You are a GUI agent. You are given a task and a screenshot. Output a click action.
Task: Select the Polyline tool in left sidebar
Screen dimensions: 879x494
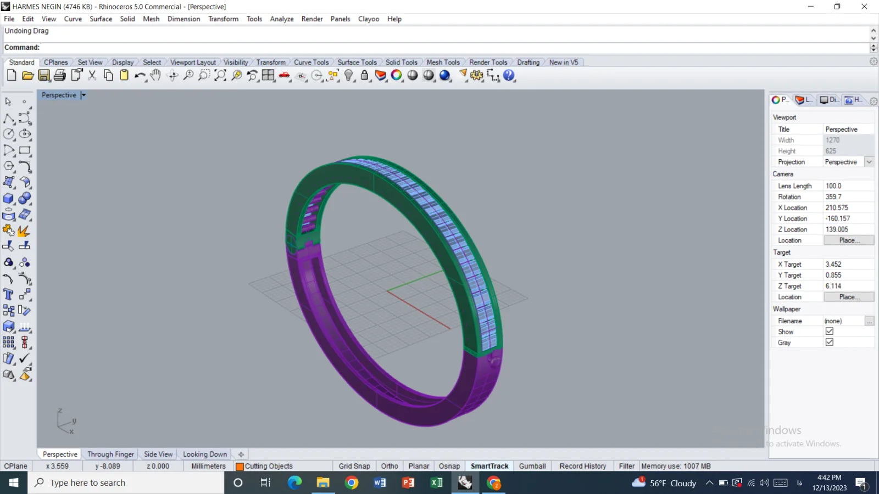[9, 119]
